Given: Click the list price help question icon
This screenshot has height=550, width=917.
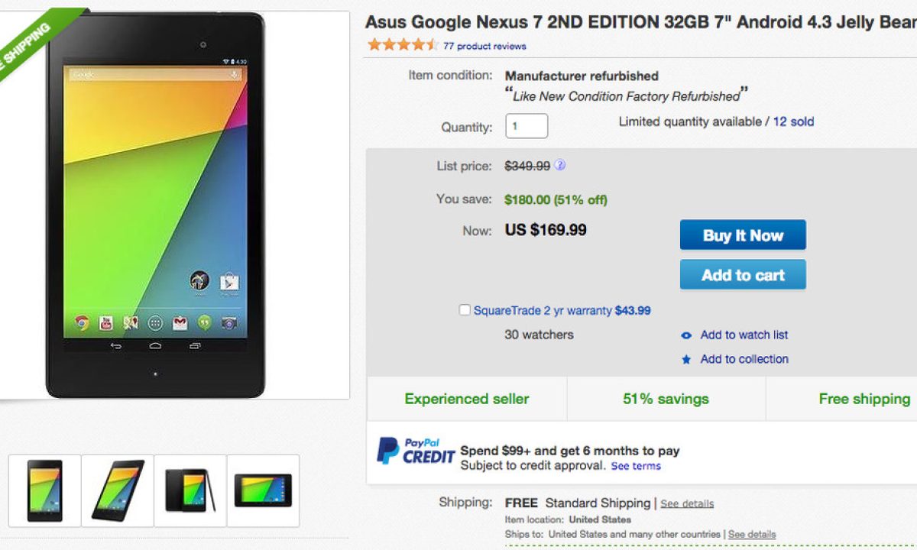Looking at the screenshot, I should (x=560, y=165).
